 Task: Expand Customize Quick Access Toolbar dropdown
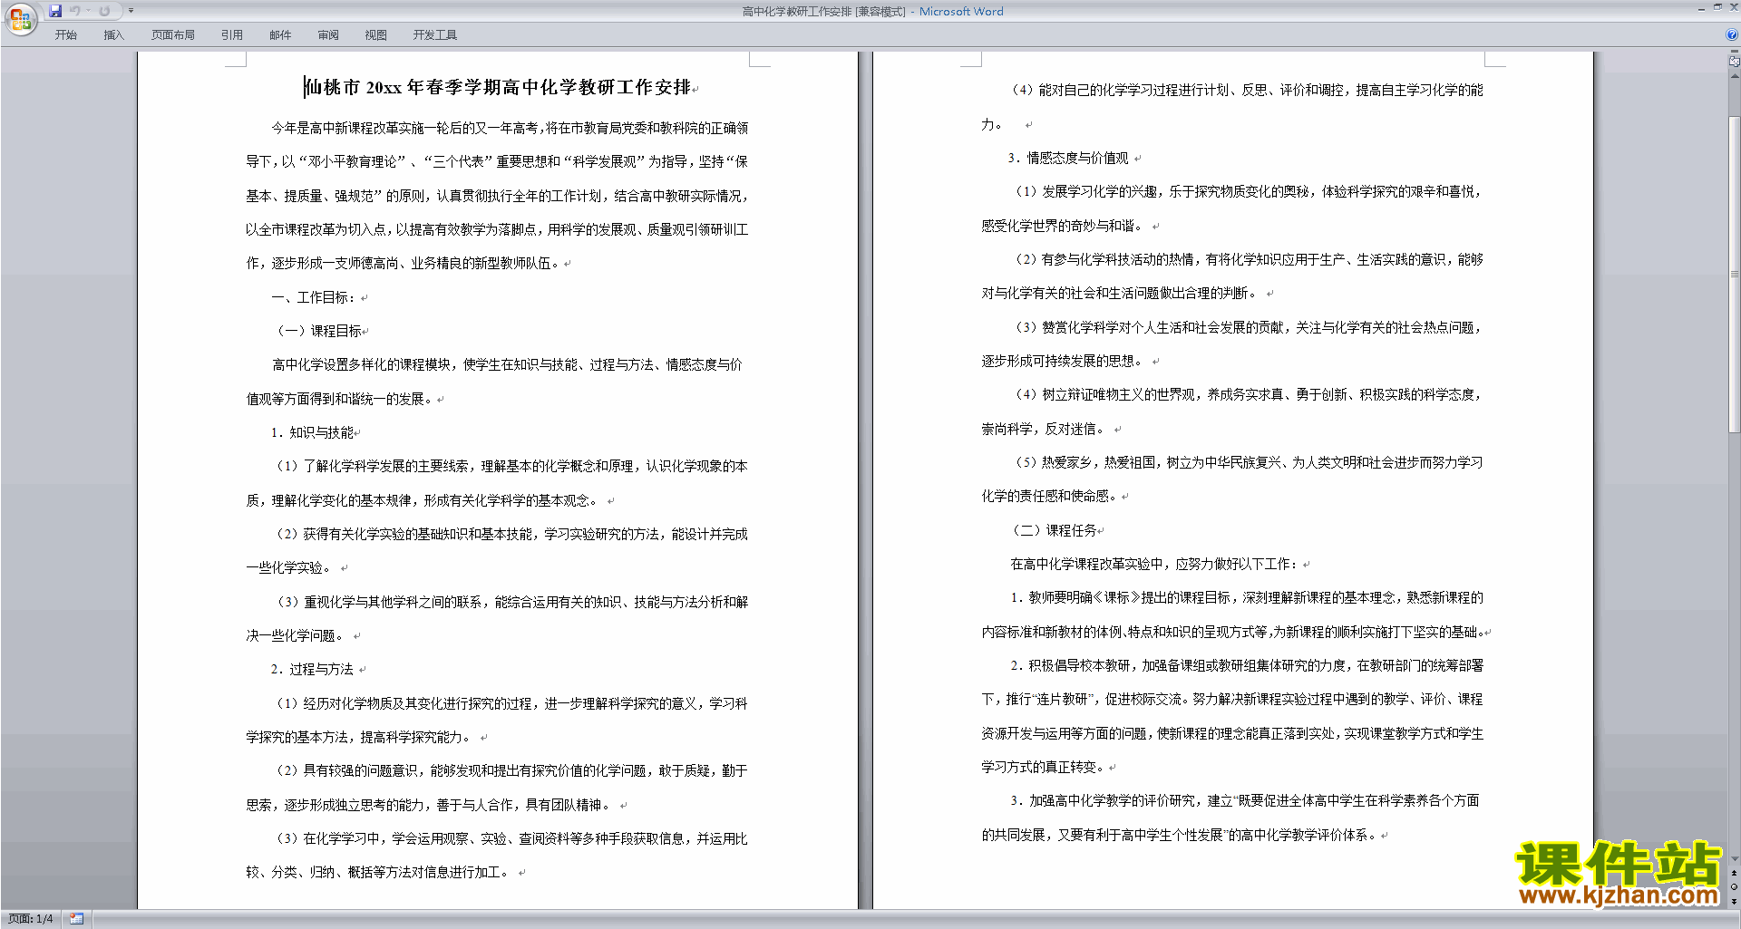point(131,11)
